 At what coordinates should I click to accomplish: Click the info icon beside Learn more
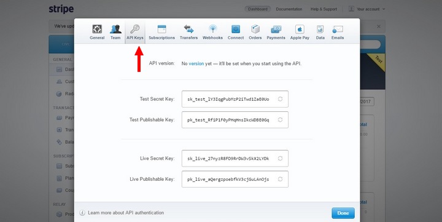82,213
